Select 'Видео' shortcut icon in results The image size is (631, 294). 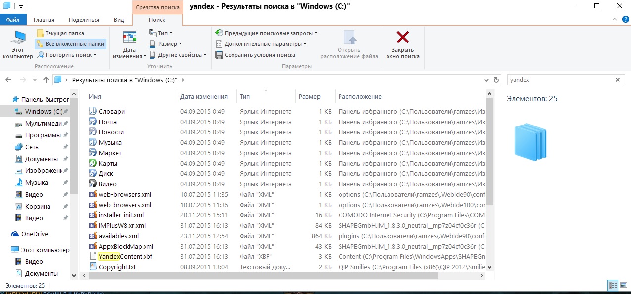pyautogui.click(x=93, y=184)
